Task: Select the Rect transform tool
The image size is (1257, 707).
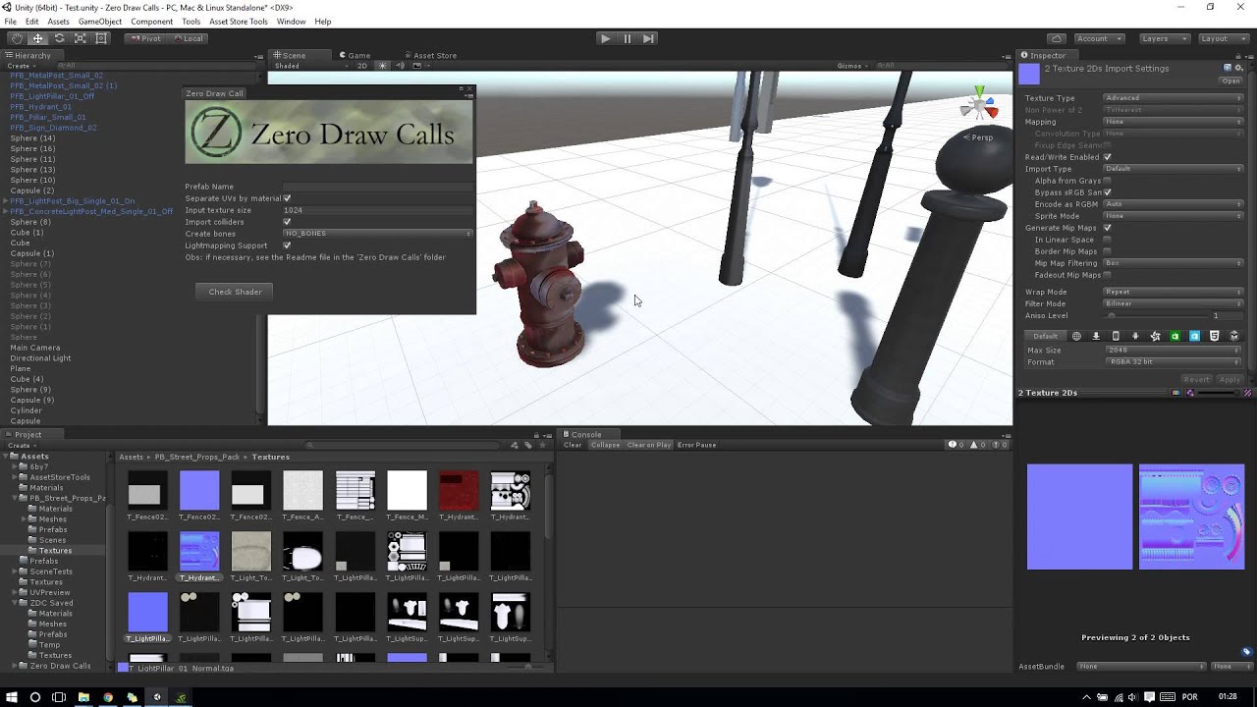Action: point(101,38)
